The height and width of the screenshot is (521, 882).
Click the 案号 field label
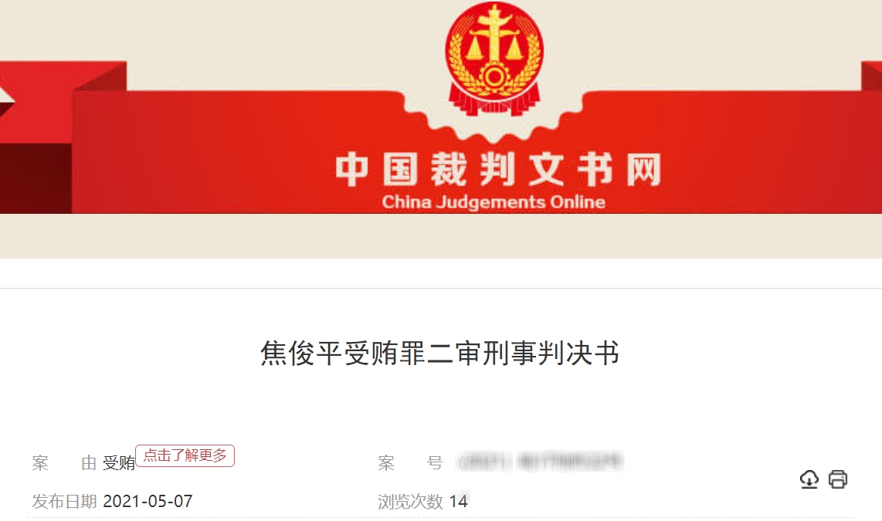coord(411,463)
